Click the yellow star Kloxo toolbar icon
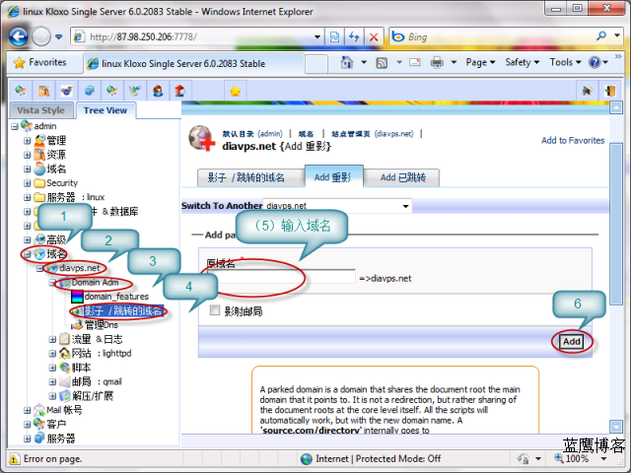Viewport: 631px width, 473px height. 235,92
